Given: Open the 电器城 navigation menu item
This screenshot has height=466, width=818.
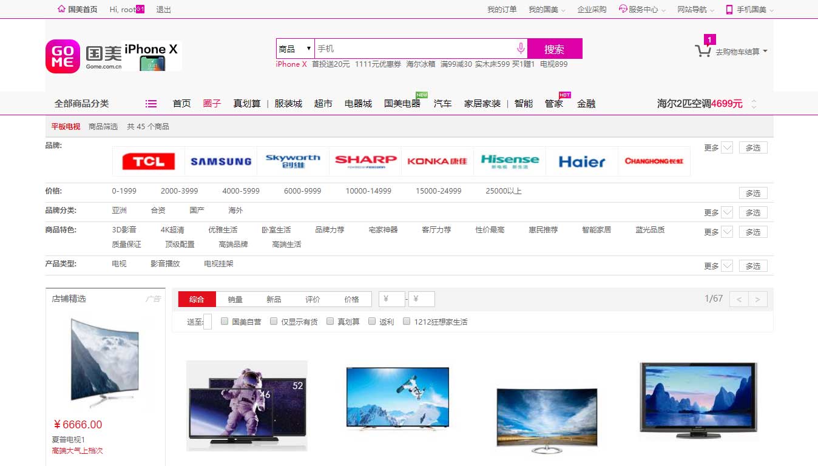Looking at the screenshot, I should 358,104.
